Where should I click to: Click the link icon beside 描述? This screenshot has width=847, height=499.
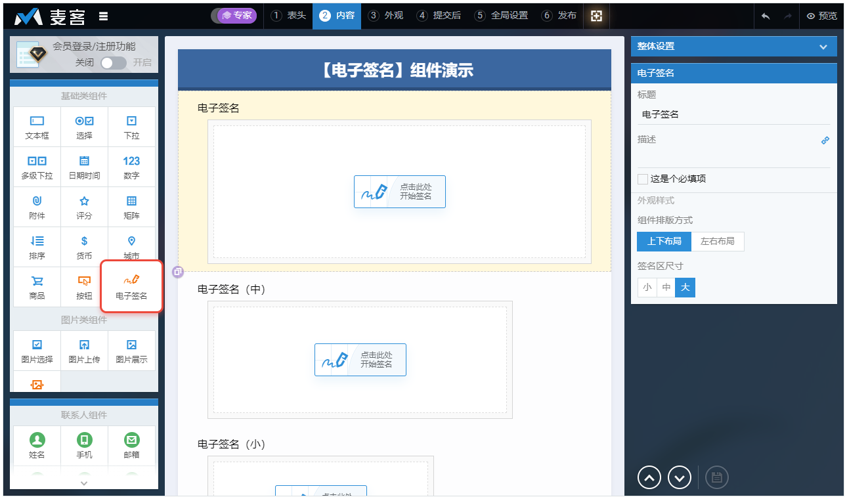pos(825,140)
